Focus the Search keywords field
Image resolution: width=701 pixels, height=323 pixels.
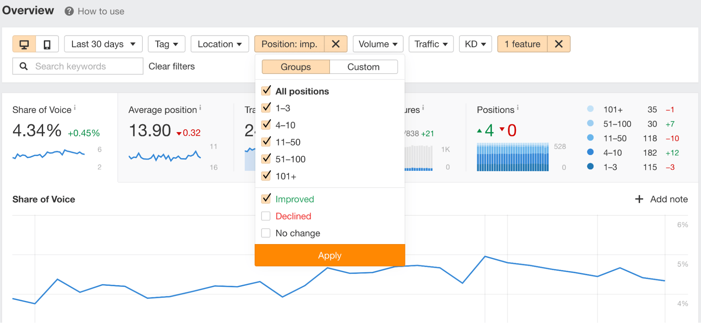[x=84, y=66]
